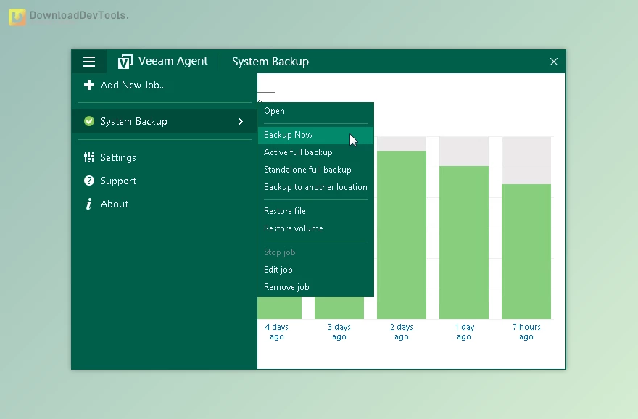
Task: Select Open from the context menu
Action: [274, 111]
